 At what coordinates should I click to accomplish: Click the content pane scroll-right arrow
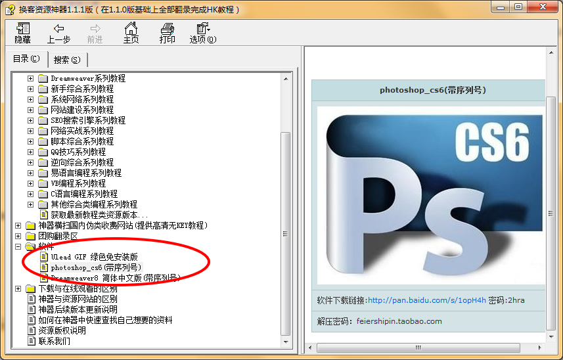tap(539, 348)
